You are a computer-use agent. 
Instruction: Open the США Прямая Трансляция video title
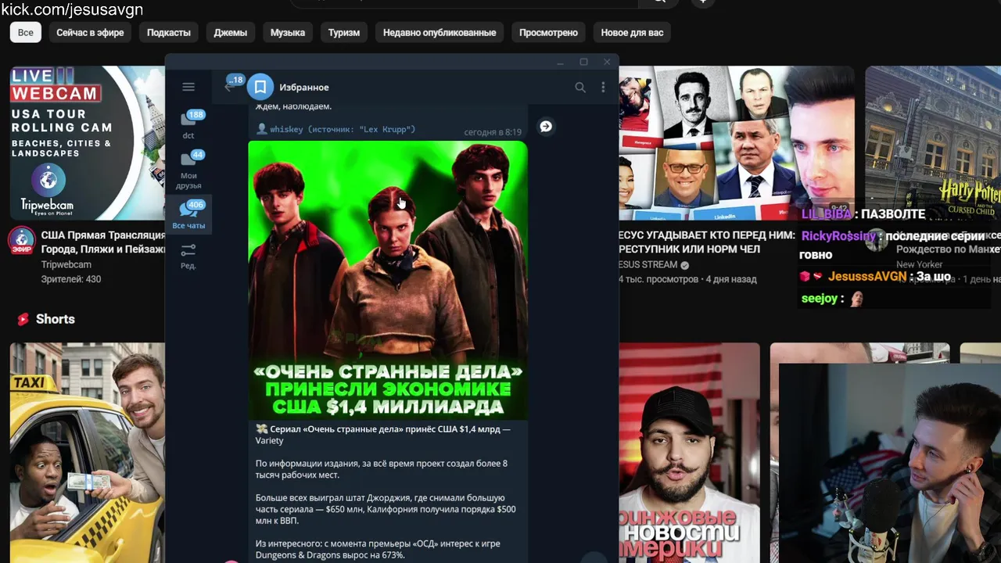pyautogui.click(x=103, y=242)
